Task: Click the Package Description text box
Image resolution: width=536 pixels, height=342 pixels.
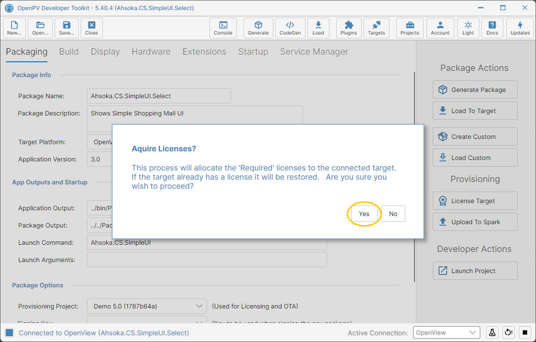Action: (x=195, y=115)
